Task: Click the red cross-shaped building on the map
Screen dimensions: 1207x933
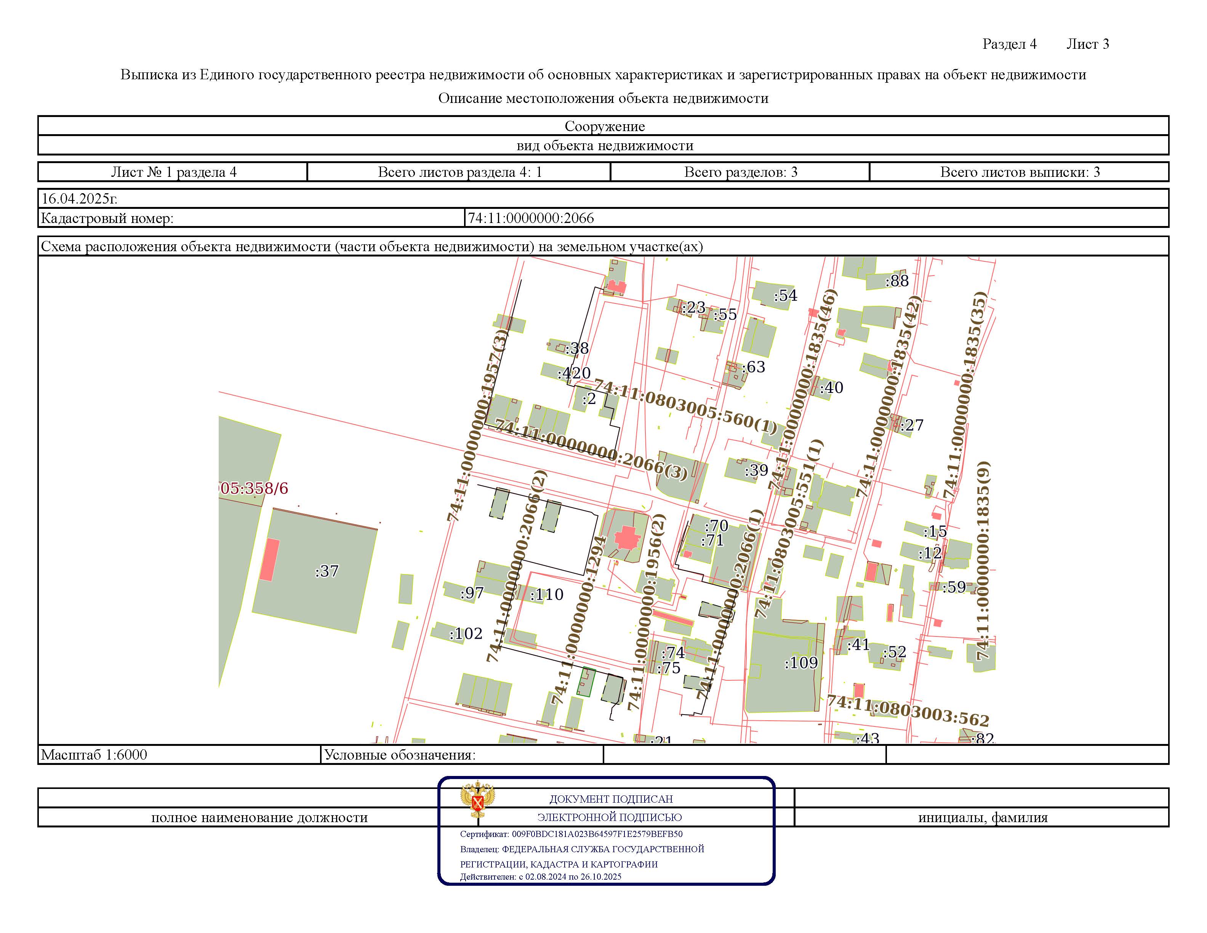Action: [627, 537]
